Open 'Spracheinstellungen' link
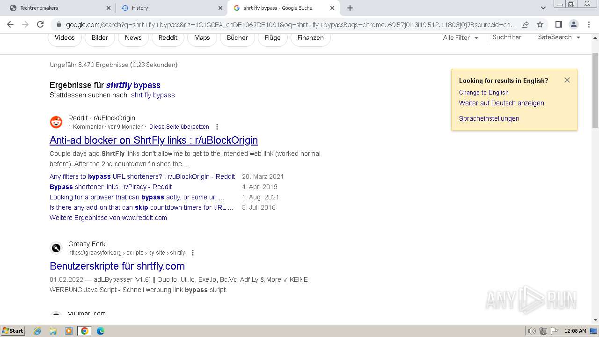 tap(489, 118)
